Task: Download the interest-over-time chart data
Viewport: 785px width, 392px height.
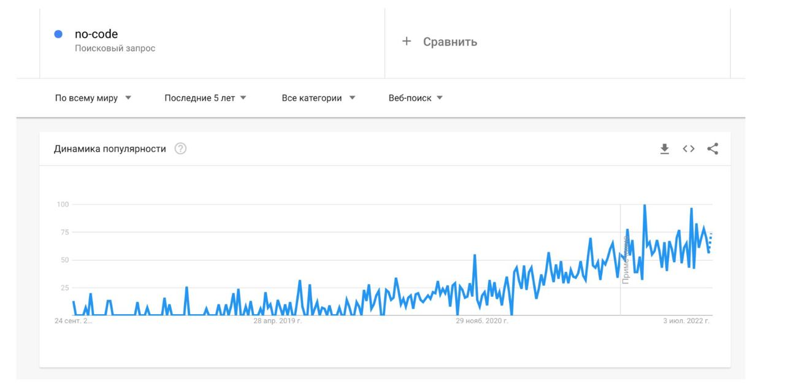Action: click(664, 149)
